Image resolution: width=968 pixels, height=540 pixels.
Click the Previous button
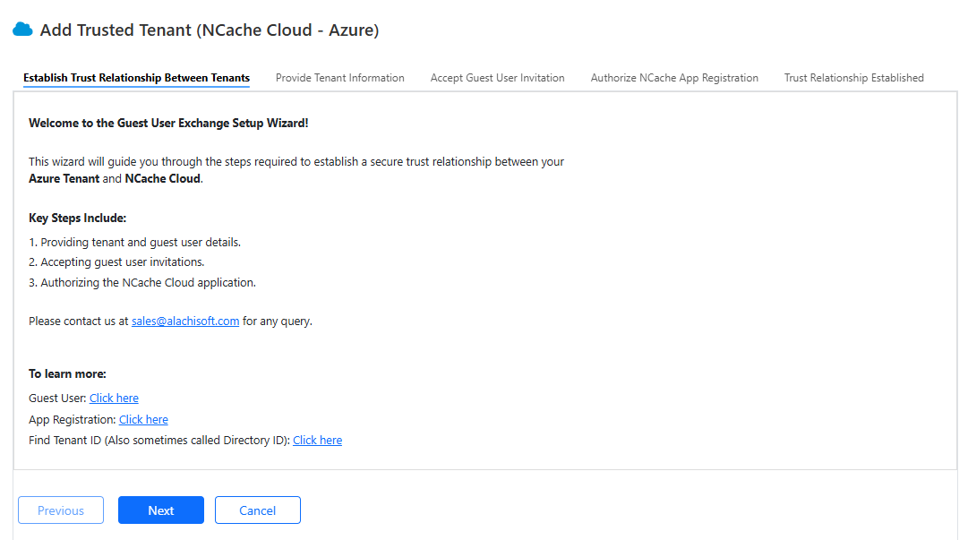[x=61, y=510]
